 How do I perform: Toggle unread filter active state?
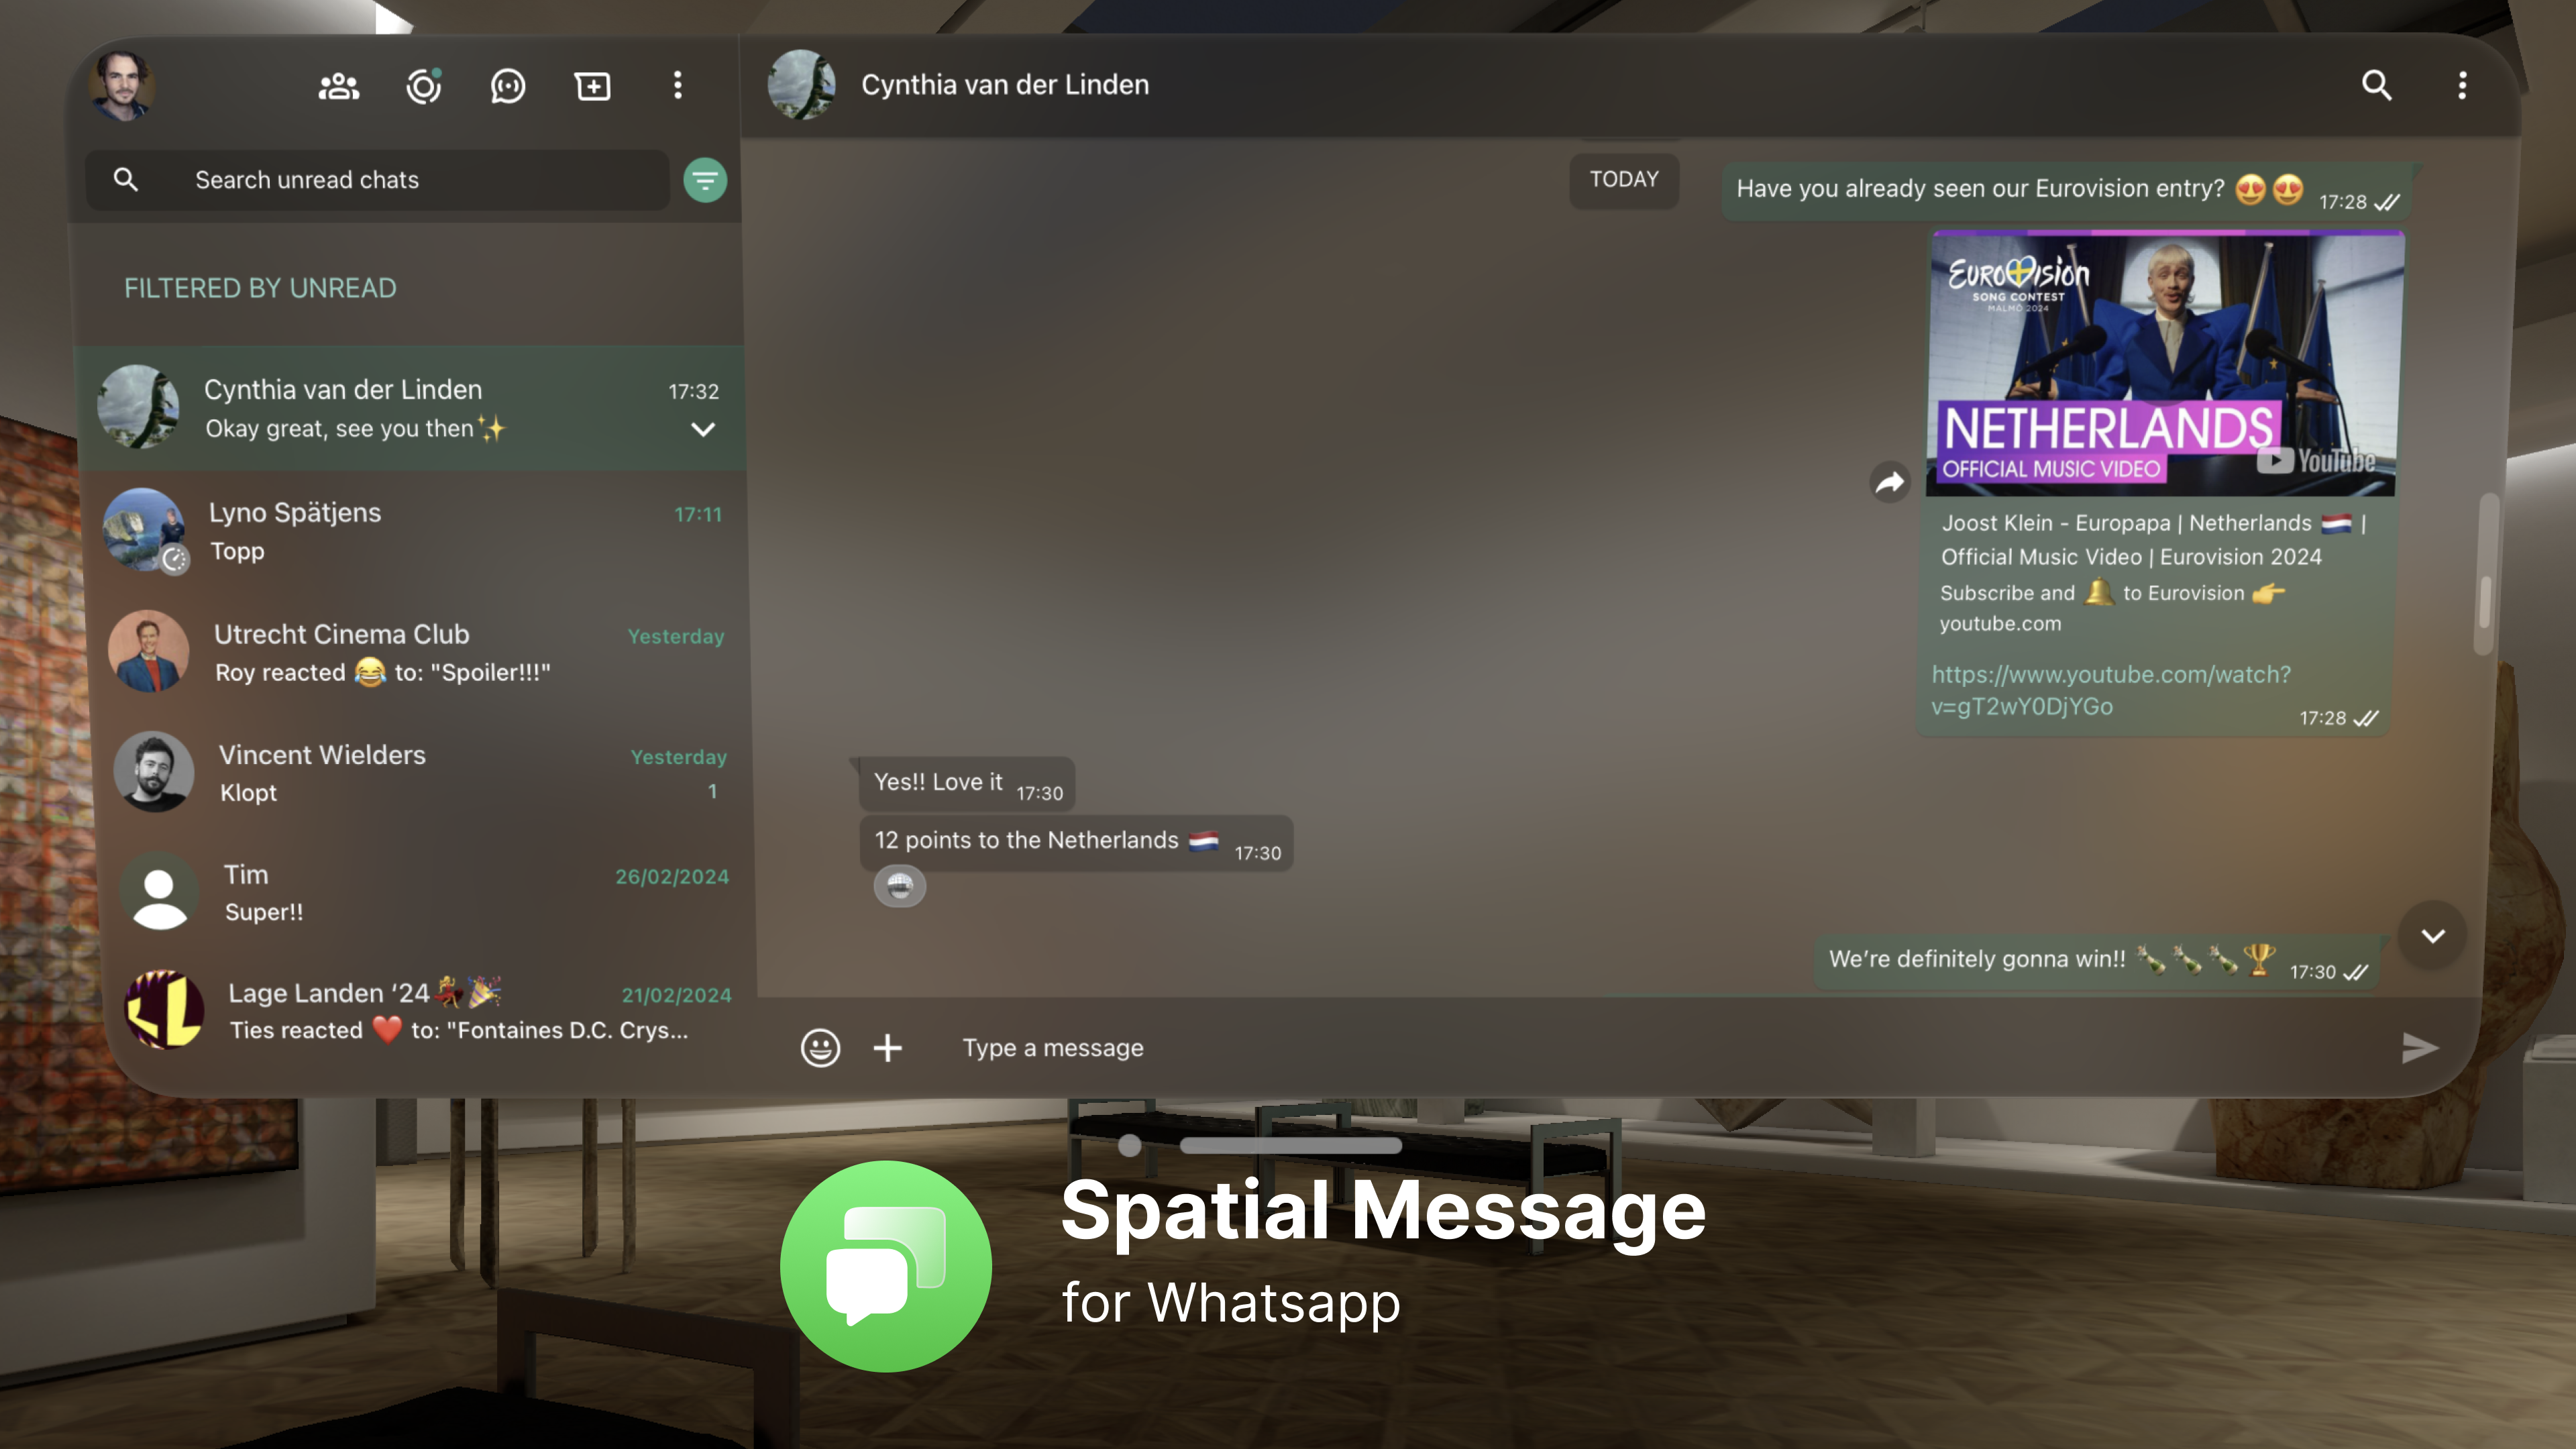(x=706, y=178)
